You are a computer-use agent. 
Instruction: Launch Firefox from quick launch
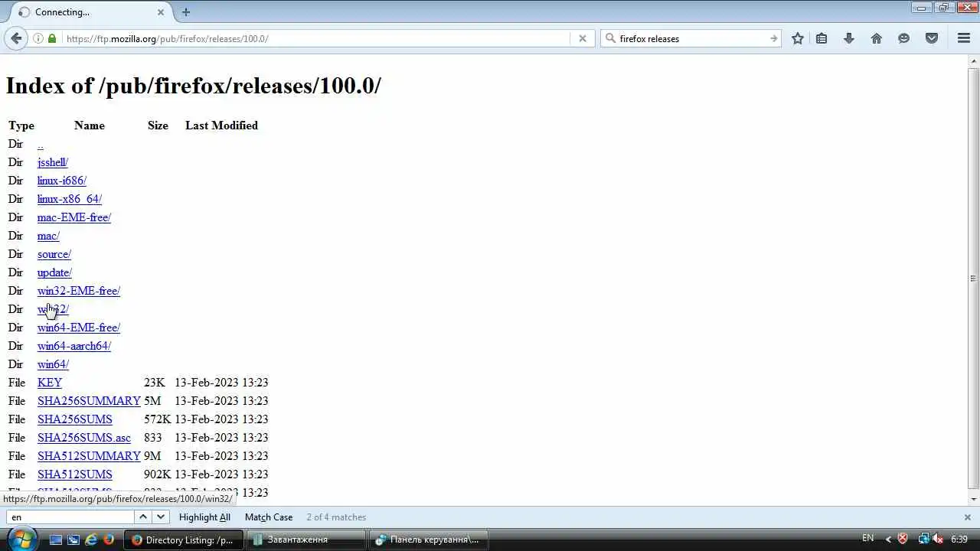click(109, 540)
